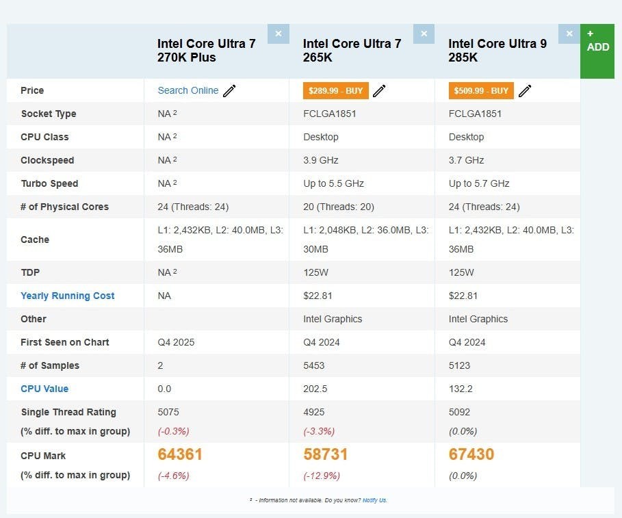Remove Intel Core Ultra 7 270K Plus column
Image resolution: width=622 pixels, height=518 pixels.
[x=278, y=34]
